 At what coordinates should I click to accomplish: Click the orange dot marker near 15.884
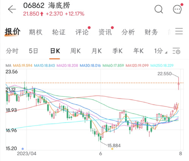(x=112, y=149)
